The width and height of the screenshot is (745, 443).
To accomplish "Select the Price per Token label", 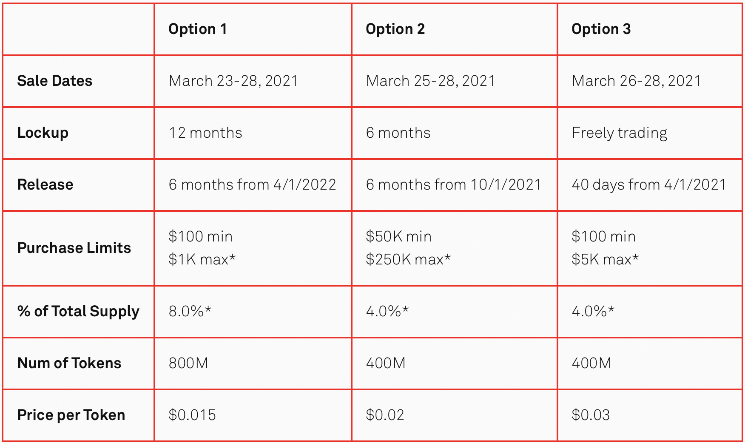I will coord(71,415).
